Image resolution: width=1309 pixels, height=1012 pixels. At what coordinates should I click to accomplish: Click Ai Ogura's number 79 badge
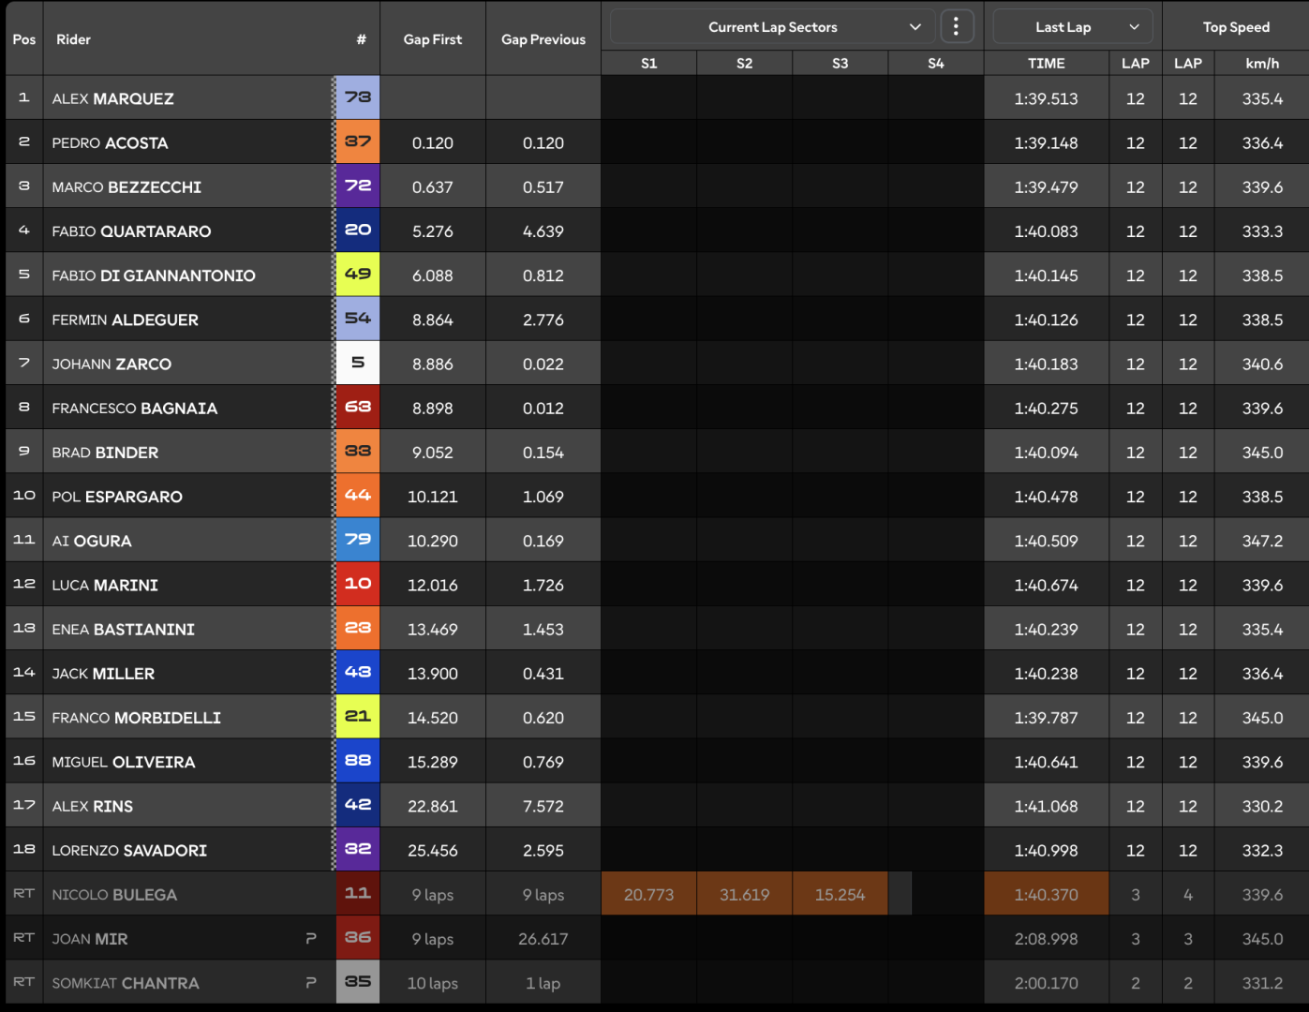358,540
